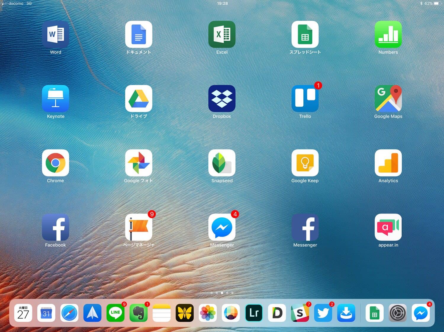This screenshot has width=444, height=332.
Task: Open the Microsoft Word app
Action: point(55,35)
